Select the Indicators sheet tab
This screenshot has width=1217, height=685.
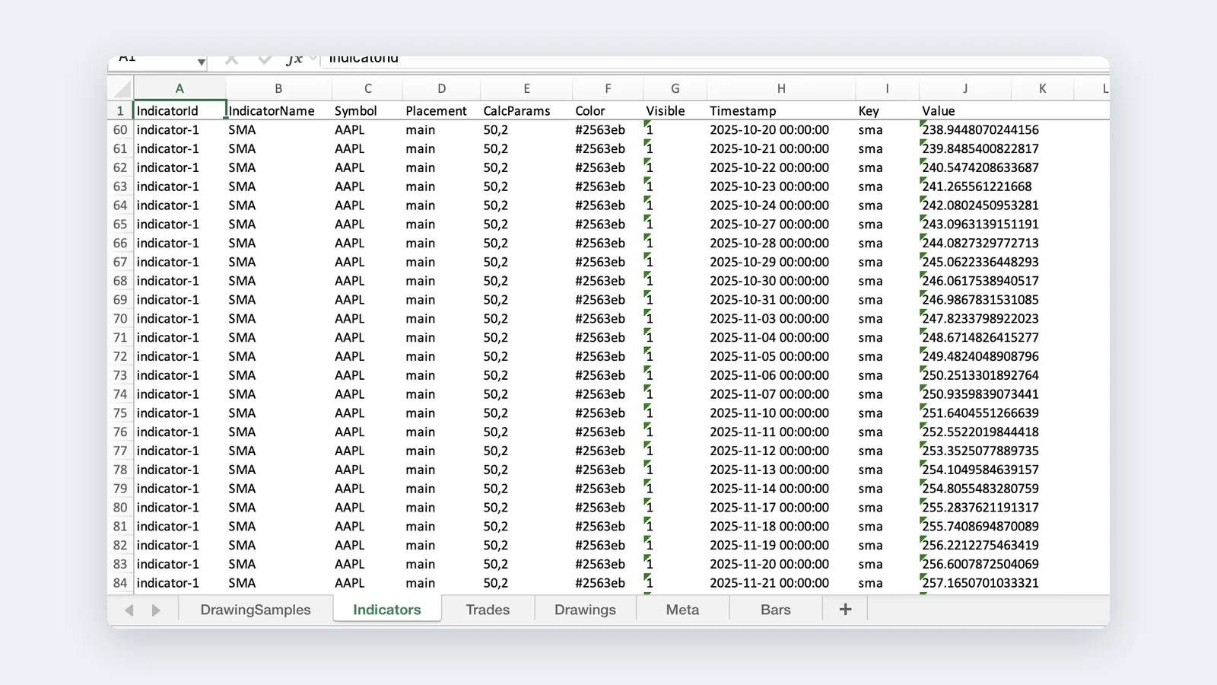click(387, 610)
